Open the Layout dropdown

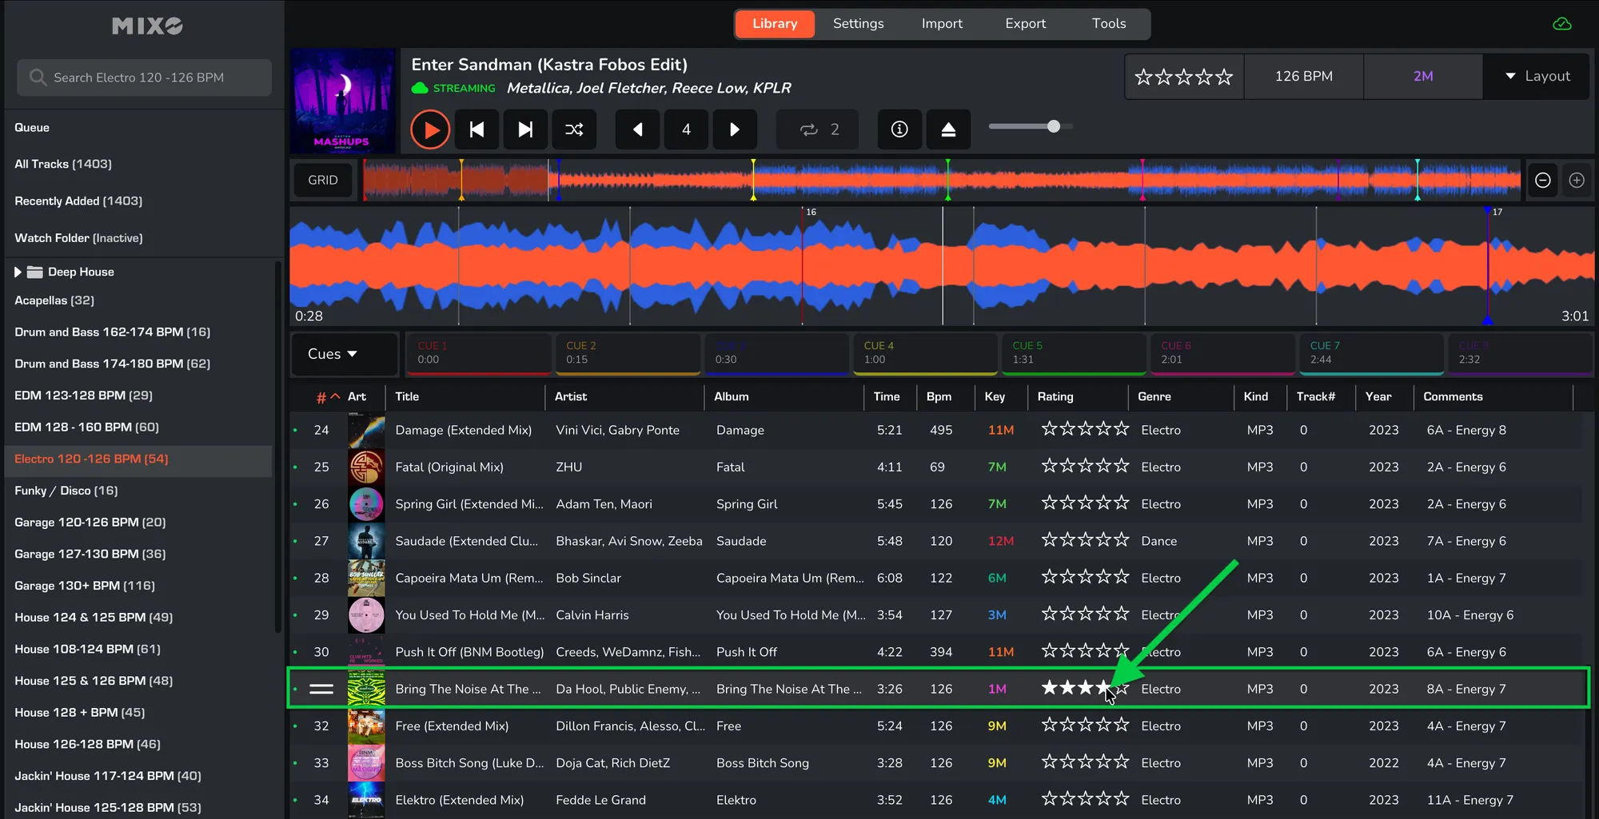(1537, 77)
